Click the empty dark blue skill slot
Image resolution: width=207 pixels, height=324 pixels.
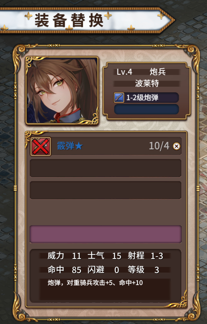146,109
